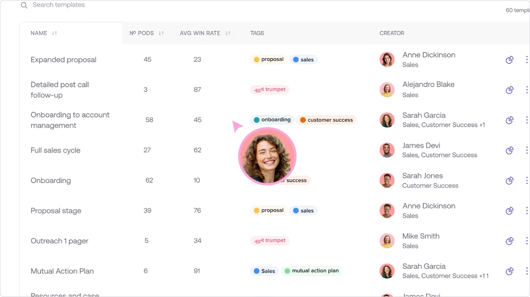
Task: Click sales tag in Expanded proposal row
Action: click(x=303, y=60)
